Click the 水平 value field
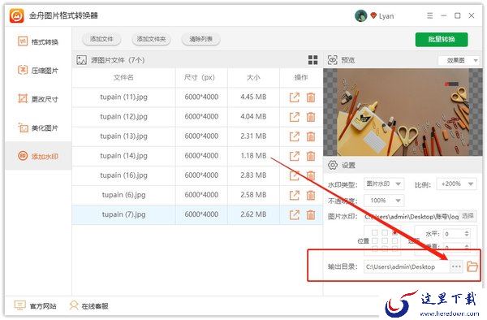 point(454,234)
